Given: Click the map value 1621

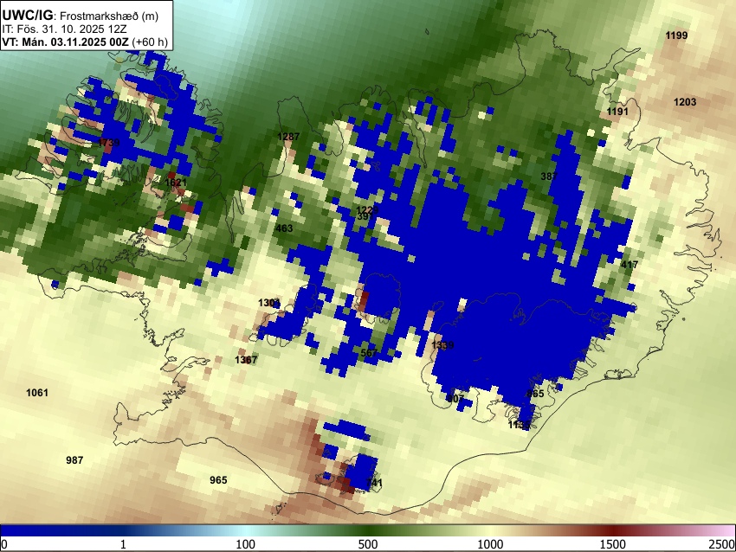Looking at the screenshot, I should pos(176,183).
